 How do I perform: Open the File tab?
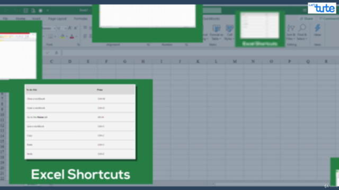[x=5, y=19]
